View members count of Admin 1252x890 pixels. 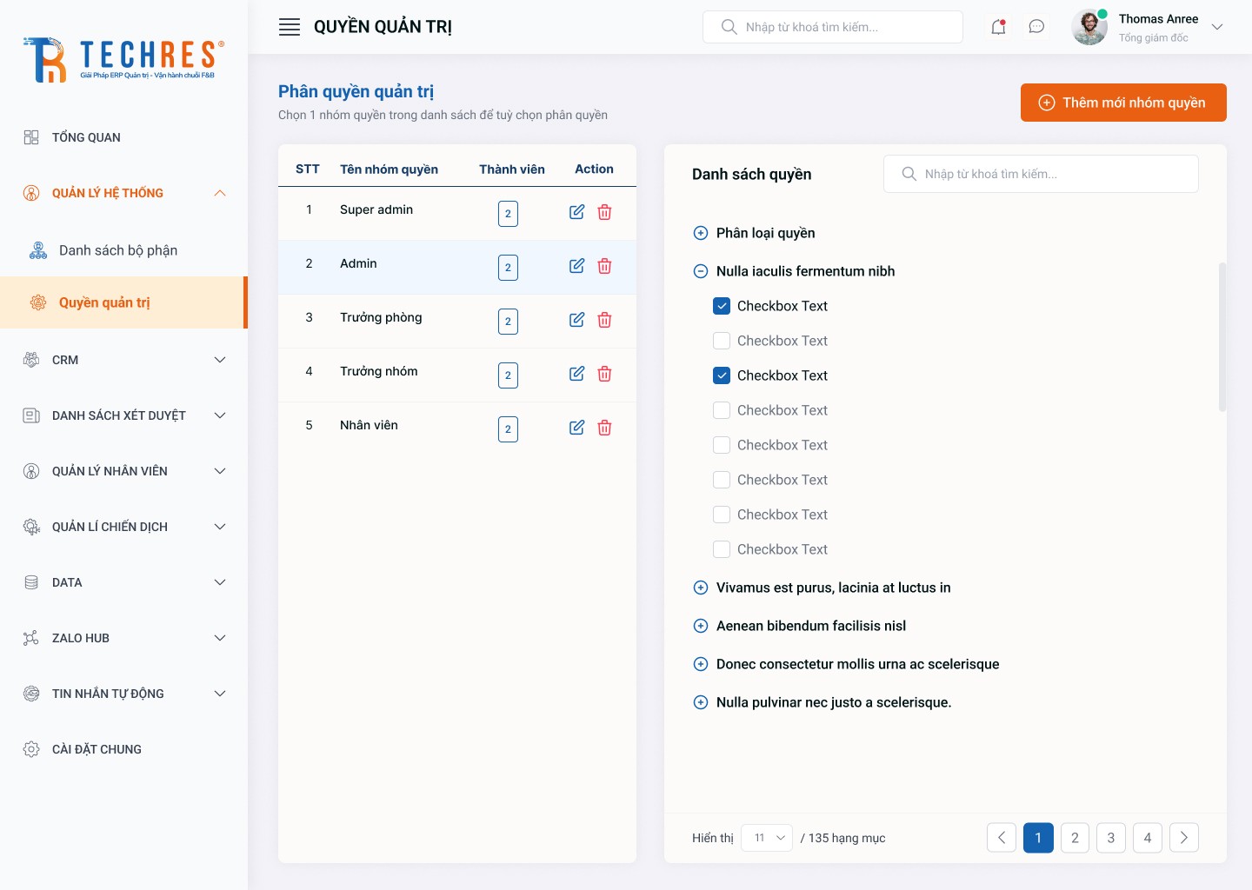pyautogui.click(x=509, y=268)
